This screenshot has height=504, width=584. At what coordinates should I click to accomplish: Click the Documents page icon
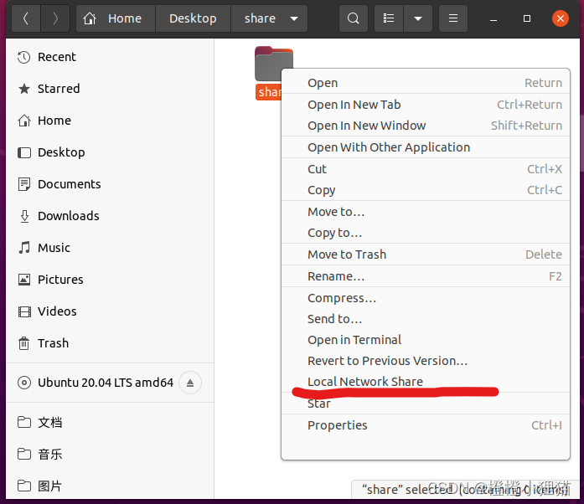pos(23,184)
